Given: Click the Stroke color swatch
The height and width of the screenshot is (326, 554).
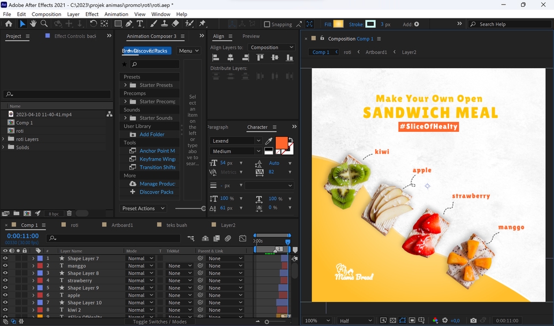Looking at the screenshot, I should coord(370,24).
